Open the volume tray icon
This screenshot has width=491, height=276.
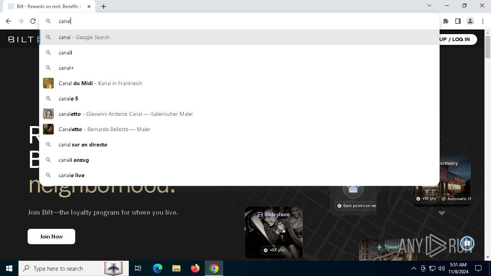[442, 268]
